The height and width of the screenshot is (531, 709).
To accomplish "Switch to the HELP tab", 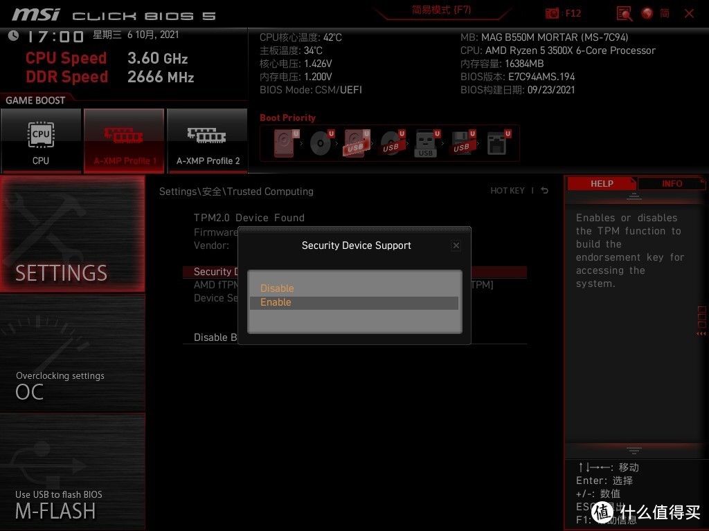I will 602,183.
